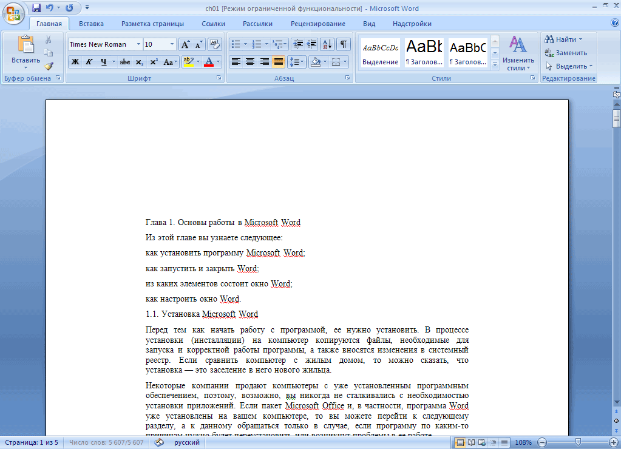Align text left

coord(236,62)
